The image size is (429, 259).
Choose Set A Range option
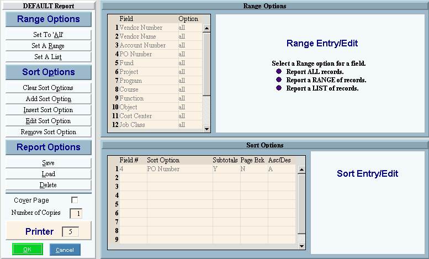[x=49, y=46]
